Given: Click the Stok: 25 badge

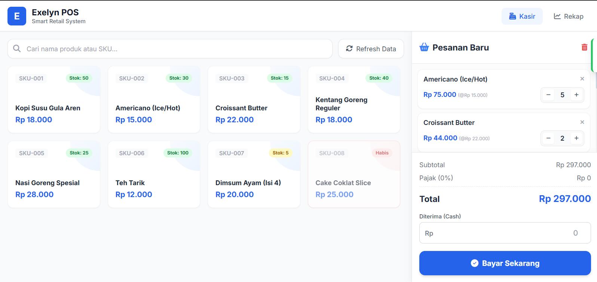Looking at the screenshot, I should [79, 153].
